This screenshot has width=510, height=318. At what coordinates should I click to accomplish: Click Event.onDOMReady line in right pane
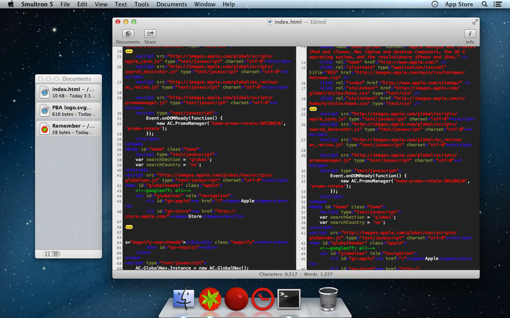[368, 176]
